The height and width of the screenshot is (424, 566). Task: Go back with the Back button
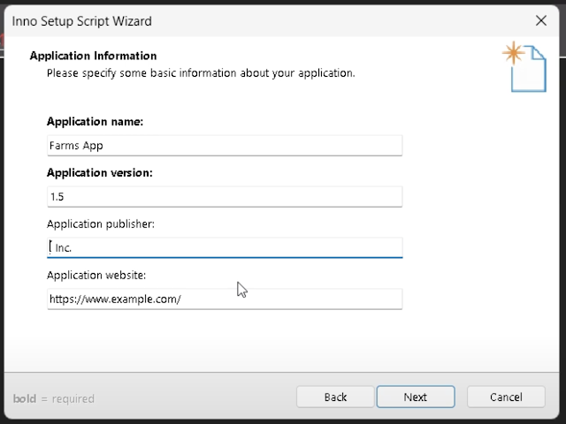tap(335, 397)
